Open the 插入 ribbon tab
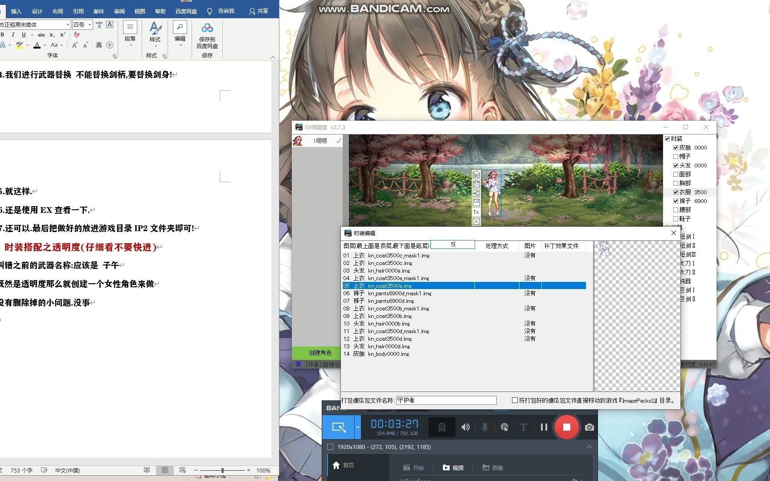 pyautogui.click(x=16, y=11)
